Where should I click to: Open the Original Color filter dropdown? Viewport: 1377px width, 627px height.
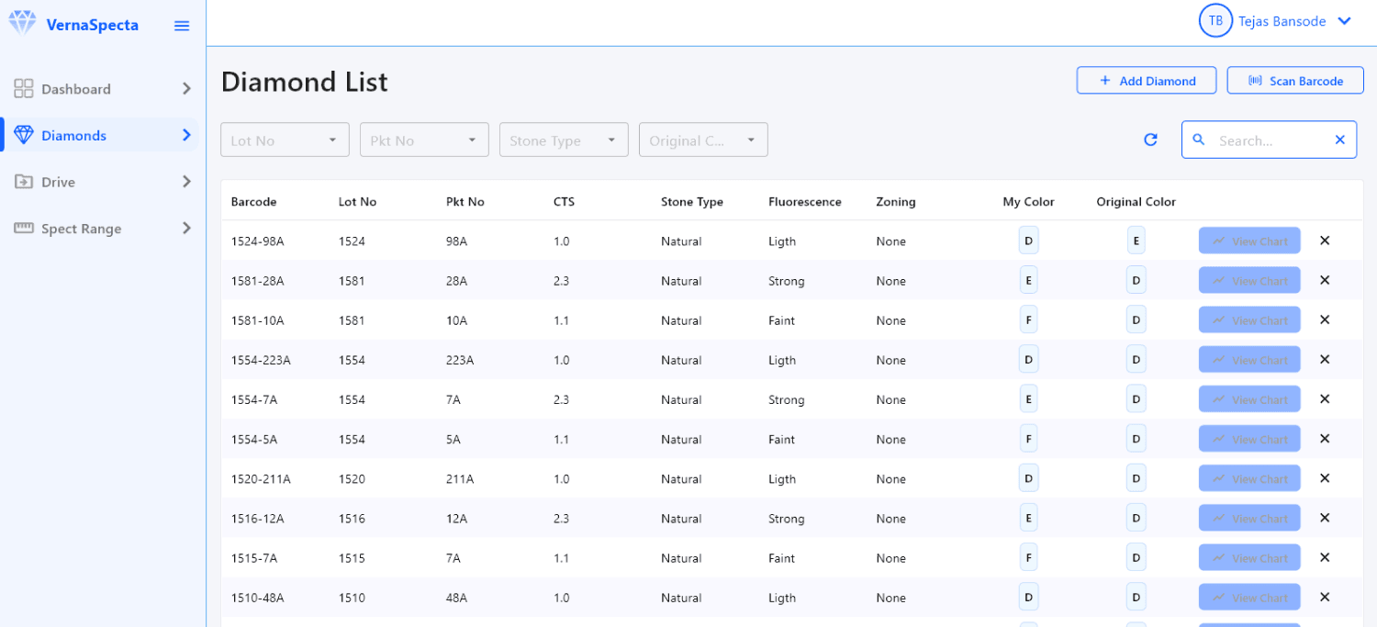703,140
